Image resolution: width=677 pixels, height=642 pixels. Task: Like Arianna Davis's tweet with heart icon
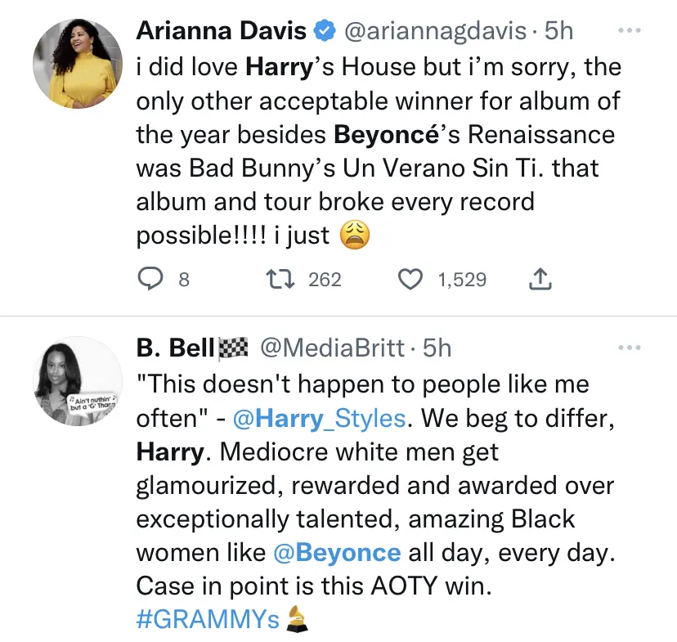pos(409,280)
